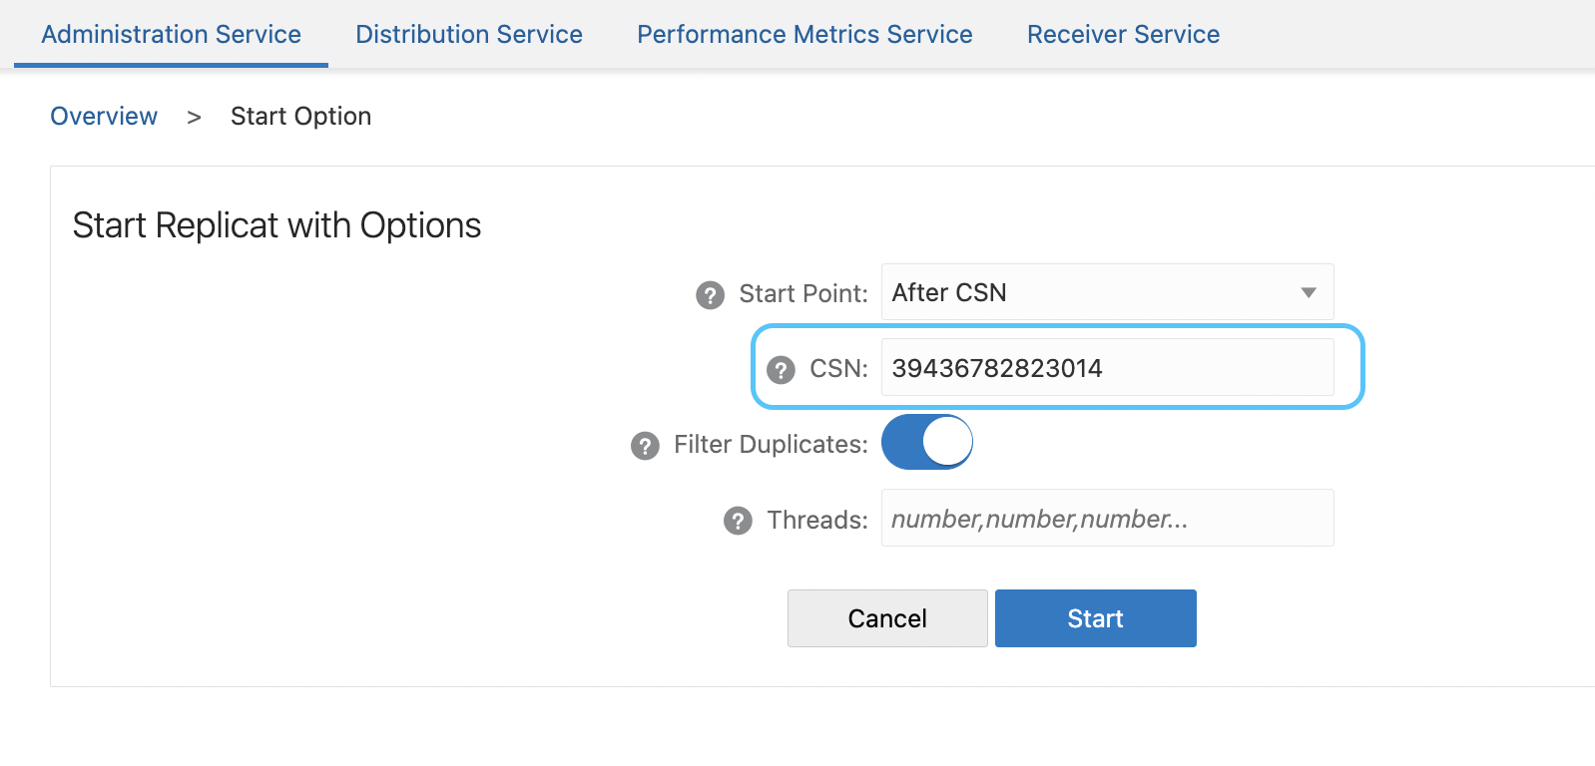The height and width of the screenshot is (766, 1595).
Task: Click the CSN label text
Action: coord(838,368)
